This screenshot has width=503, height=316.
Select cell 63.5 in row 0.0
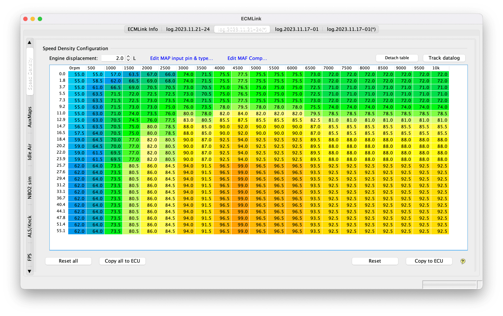tap(132, 74)
